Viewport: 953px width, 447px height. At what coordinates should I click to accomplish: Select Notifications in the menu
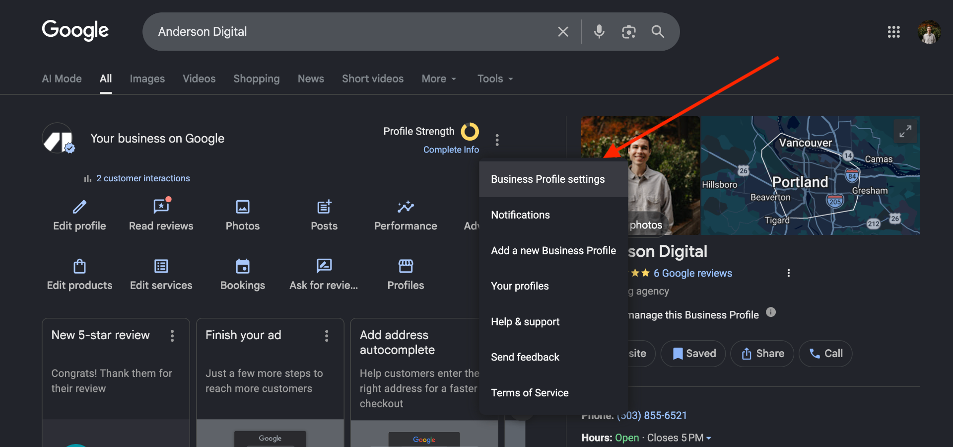pos(553,215)
